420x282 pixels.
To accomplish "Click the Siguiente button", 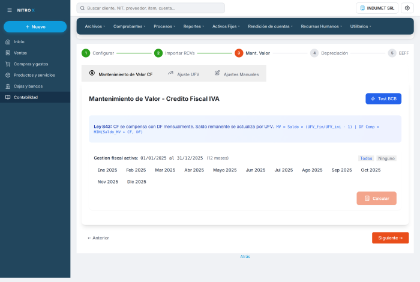I will click(x=390, y=238).
